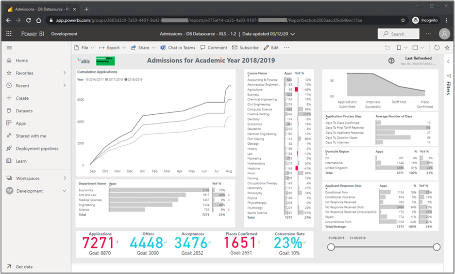The width and height of the screenshot is (455, 274).
Task: Click the Edit button
Action: point(271,48)
